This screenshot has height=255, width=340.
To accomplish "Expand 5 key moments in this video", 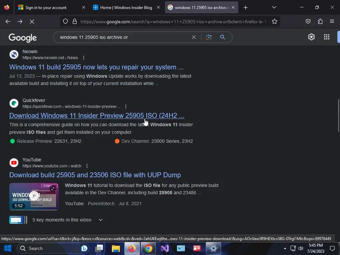I will (100, 220).
